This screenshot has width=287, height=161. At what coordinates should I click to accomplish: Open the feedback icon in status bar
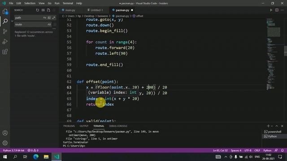276,150
